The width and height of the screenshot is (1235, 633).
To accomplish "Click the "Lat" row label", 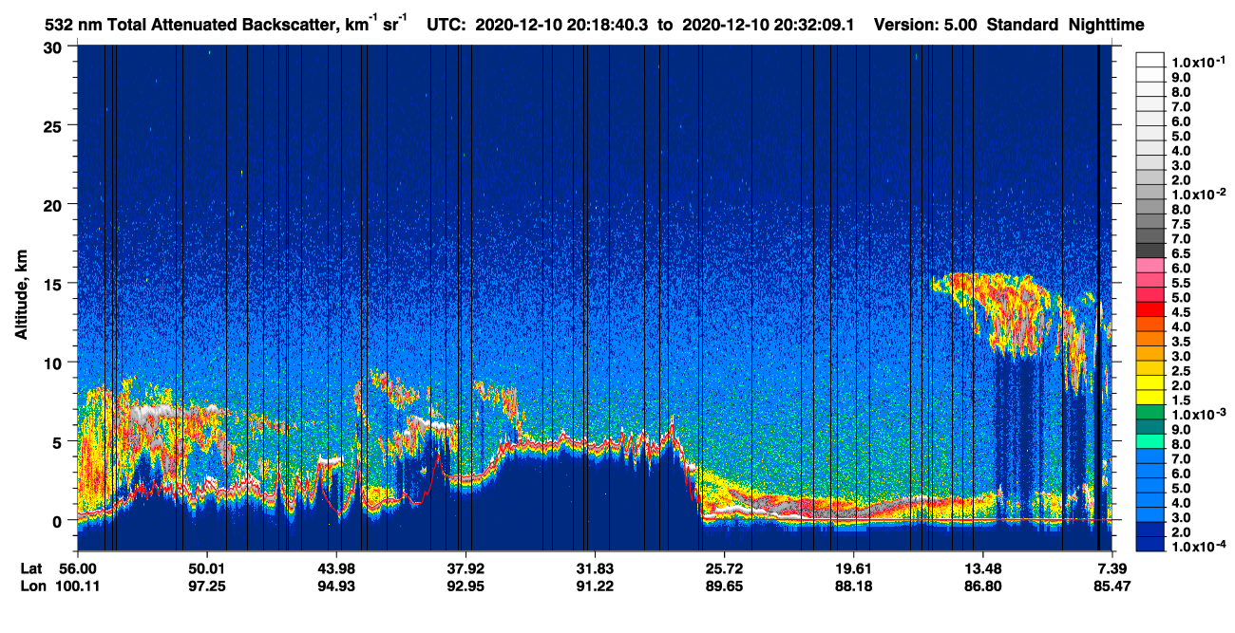I will coord(31,568).
